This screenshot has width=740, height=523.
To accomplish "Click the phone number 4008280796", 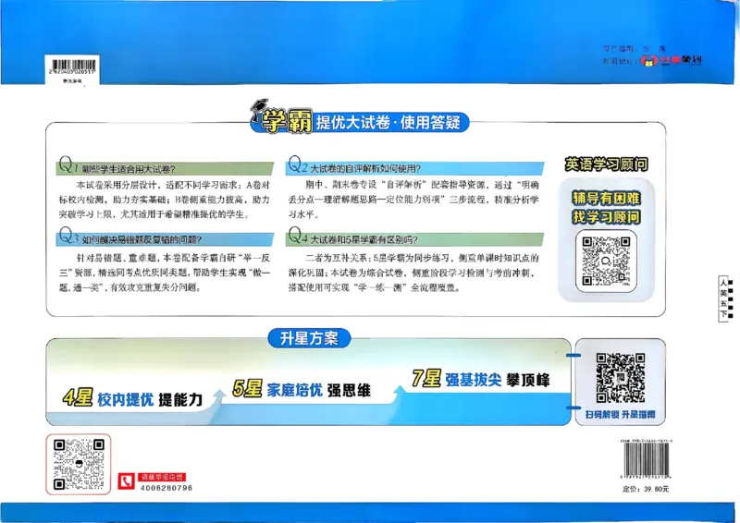I will tap(166, 488).
